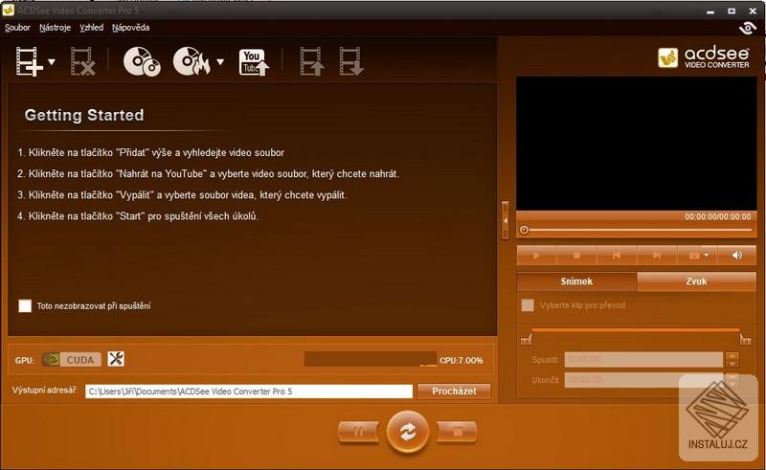Viewport: 766px width, 470px height.
Task: Toggle the CUDA GPU acceleration button
Action: click(72, 360)
